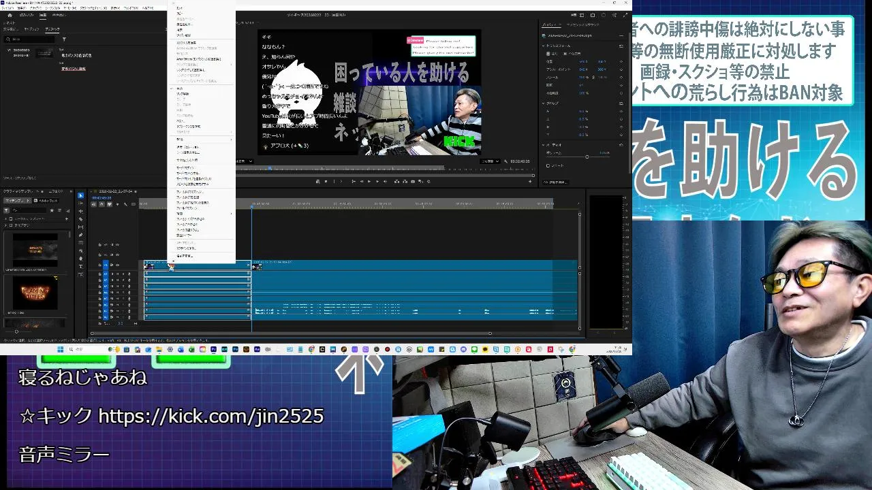Toggle the V1 track targeting button

point(106,265)
